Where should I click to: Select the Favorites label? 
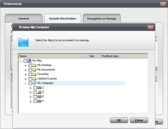pyautogui.click(x=43, y=74)
